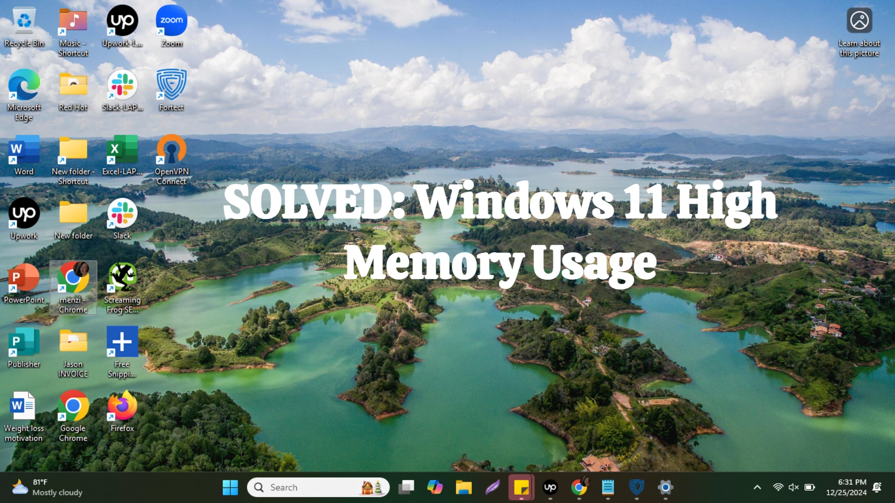The height and width of the screenshot is (503, 895).
Task: Toggle Task View on the taskbar
Action: (x=406, y=487)
